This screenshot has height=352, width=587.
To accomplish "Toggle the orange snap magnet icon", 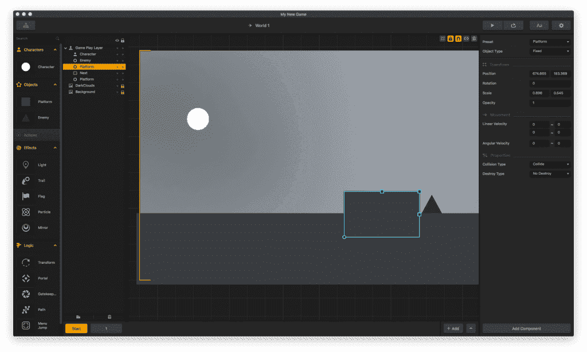I will tap(458, 38).
